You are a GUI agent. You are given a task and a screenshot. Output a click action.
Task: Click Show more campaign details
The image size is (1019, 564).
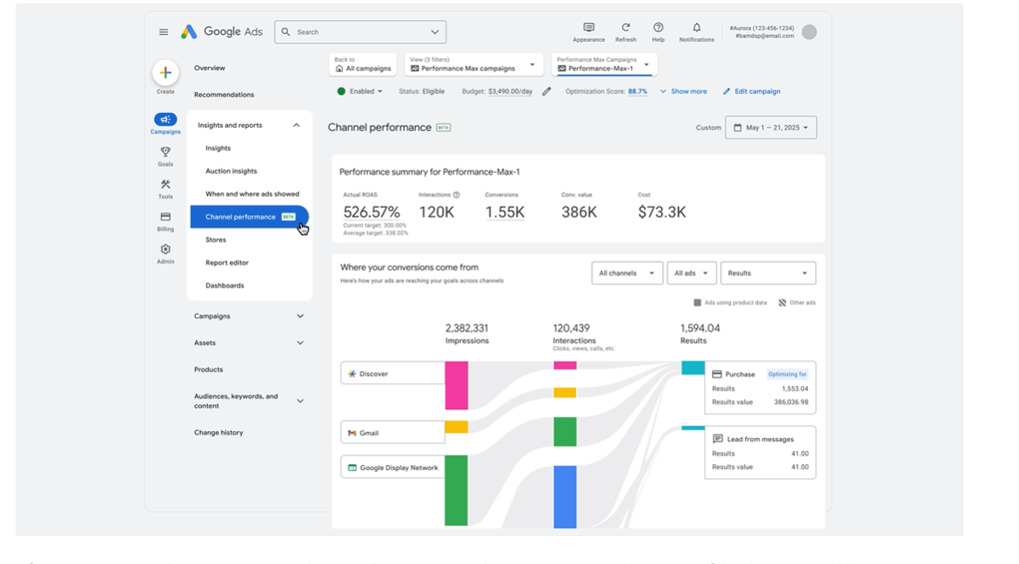(684, 91)
